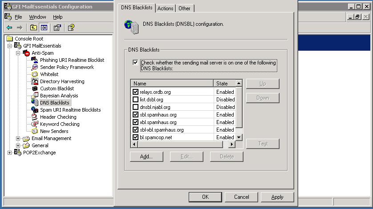Click the Help toolbar icon
Screen dimensions: 373x209
click(71, 28)
